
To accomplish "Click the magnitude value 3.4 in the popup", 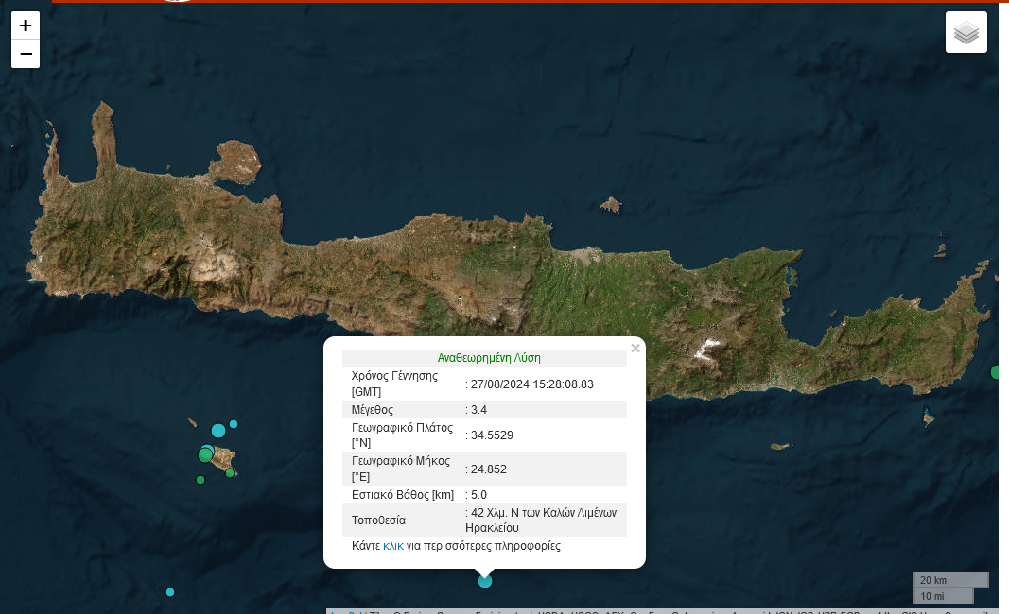I will 478,410.
